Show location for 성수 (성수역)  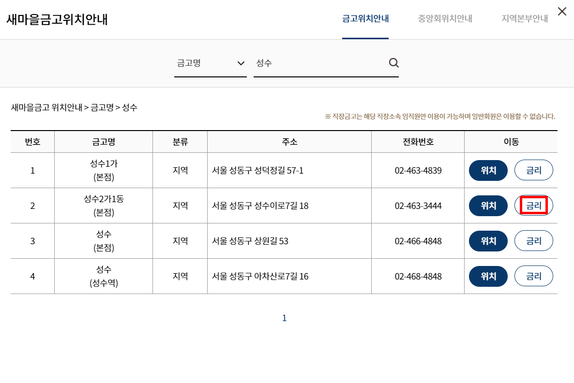[x=488, y=276]
